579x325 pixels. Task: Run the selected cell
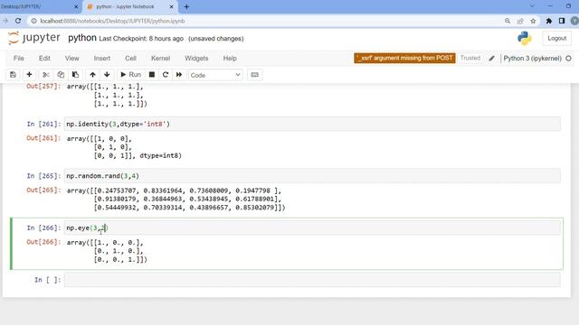[x=130, y=75]
